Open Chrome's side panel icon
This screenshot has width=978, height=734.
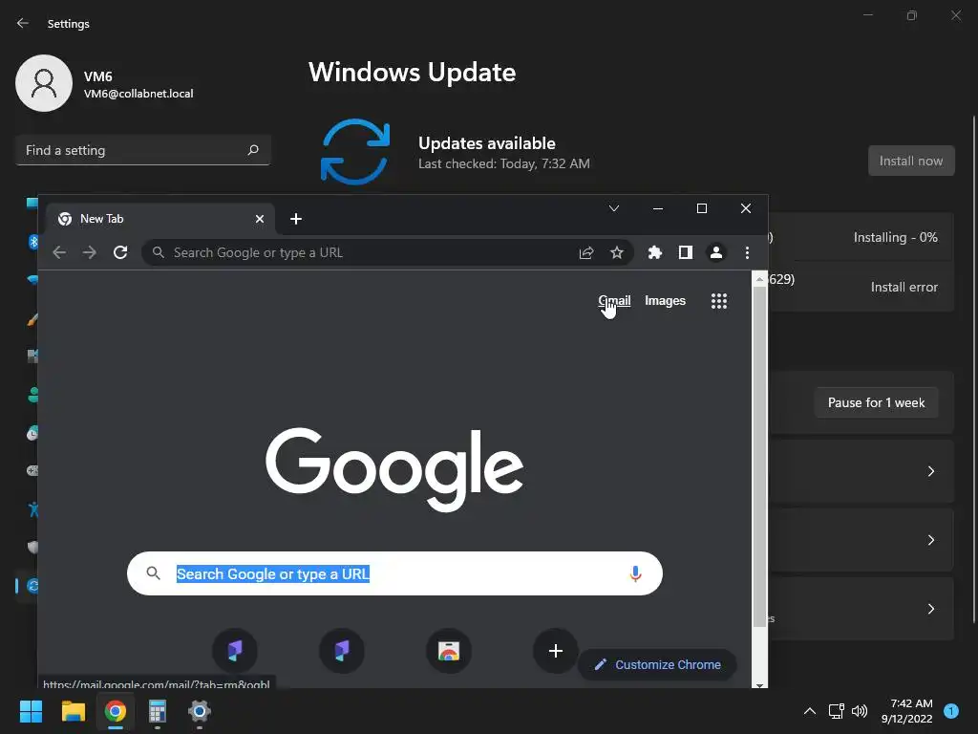686,252
